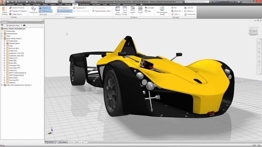Select the Electrical (EL) folder
This screenshot has height=147, width=262.
coord(12,78)
